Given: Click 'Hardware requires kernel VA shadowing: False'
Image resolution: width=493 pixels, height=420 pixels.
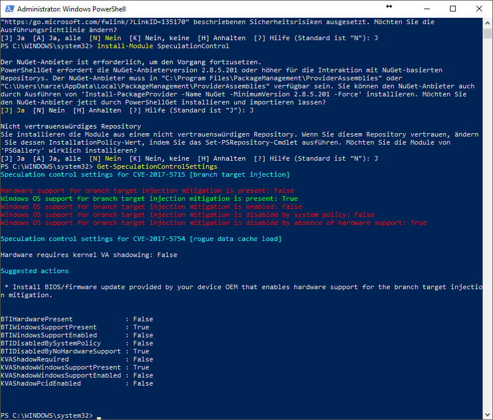Looking at the screenshot, I should click(x=88, y=255).
